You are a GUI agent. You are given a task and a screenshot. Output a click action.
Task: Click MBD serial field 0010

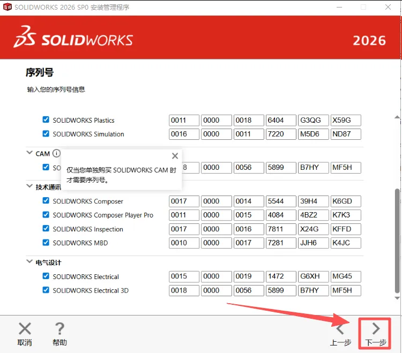pos(184,243)
